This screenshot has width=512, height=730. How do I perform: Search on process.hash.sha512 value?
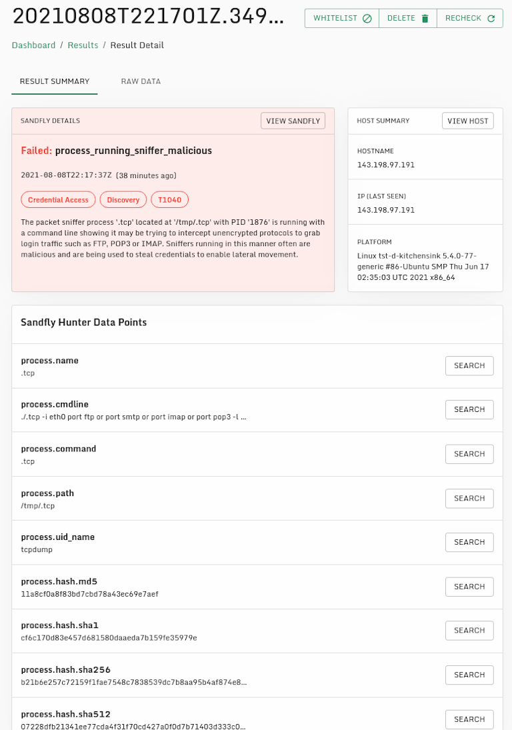coord(469,719)
